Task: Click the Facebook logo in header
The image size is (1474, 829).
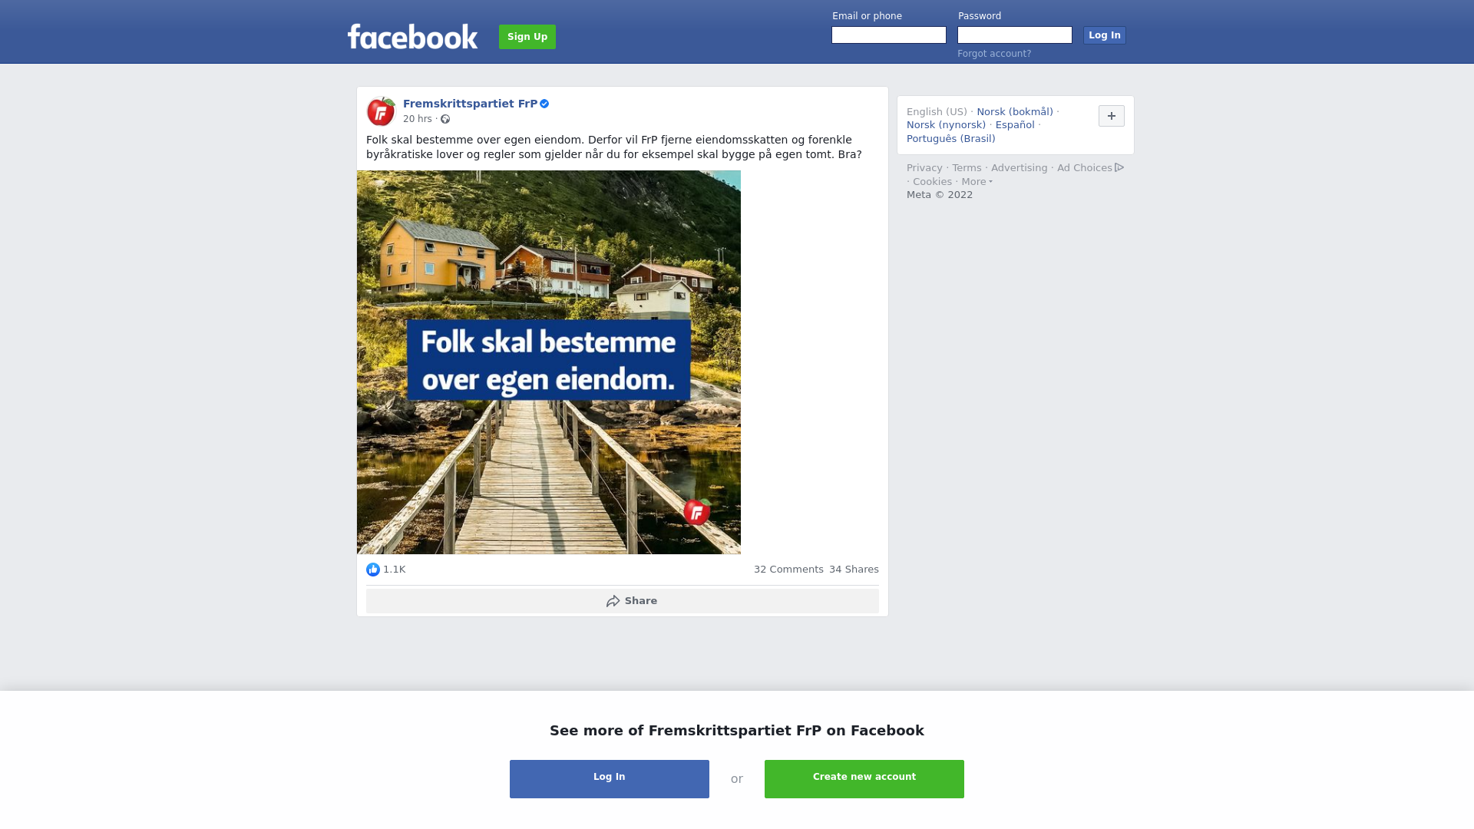Action: 412,36
